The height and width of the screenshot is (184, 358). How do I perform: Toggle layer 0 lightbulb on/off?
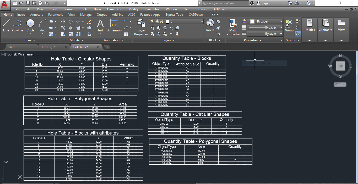(152, 21)
